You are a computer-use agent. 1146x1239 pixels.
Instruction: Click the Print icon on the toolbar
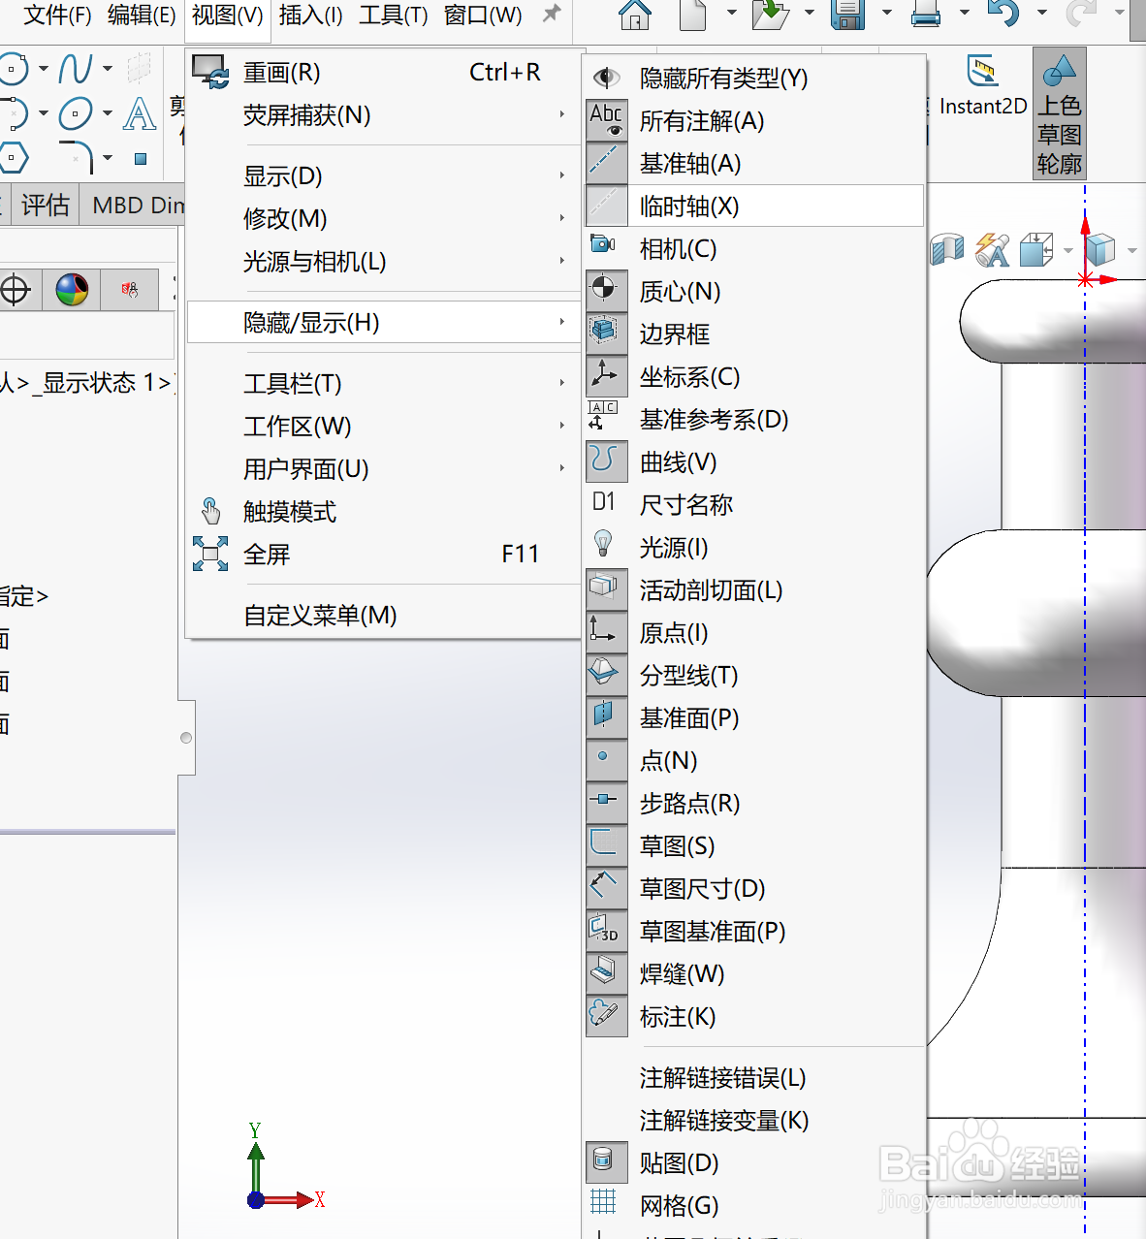pyautogui.click(x=926, y=16)
